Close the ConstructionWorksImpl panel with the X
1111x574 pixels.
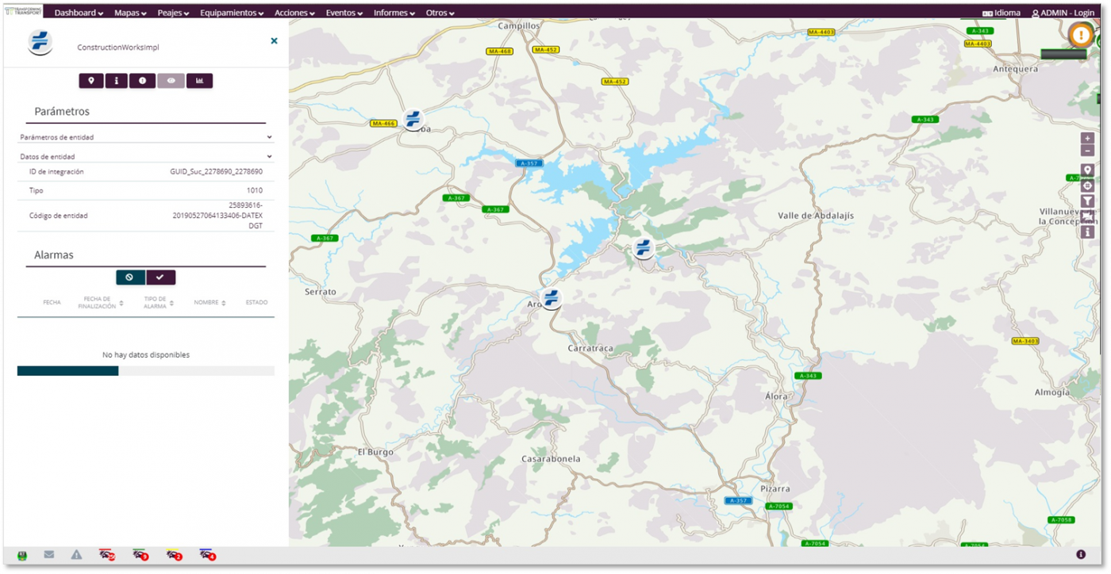tap(274, 40)
